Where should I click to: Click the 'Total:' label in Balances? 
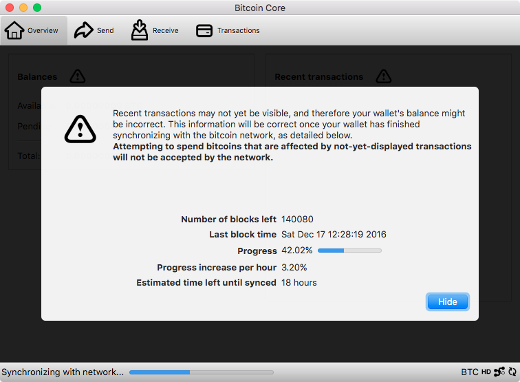coord(29,156)
